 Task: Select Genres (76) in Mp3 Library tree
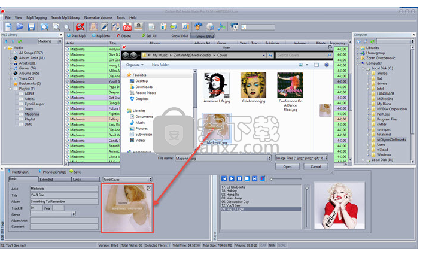(x=27, y=68)
